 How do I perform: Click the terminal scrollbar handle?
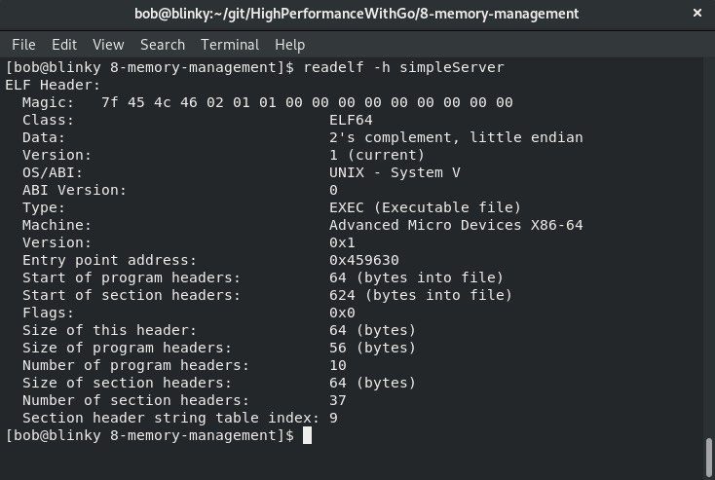click(x=708, y=458)
